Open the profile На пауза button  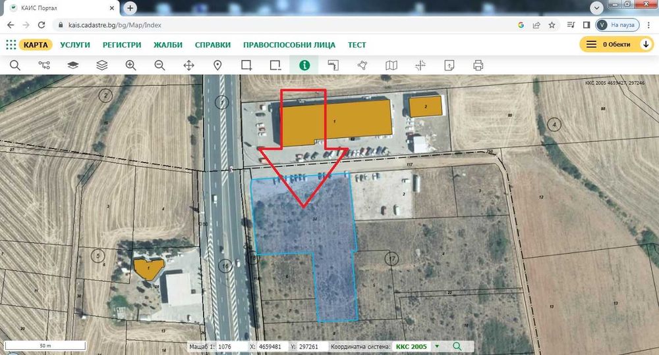[x=617, y=25]
